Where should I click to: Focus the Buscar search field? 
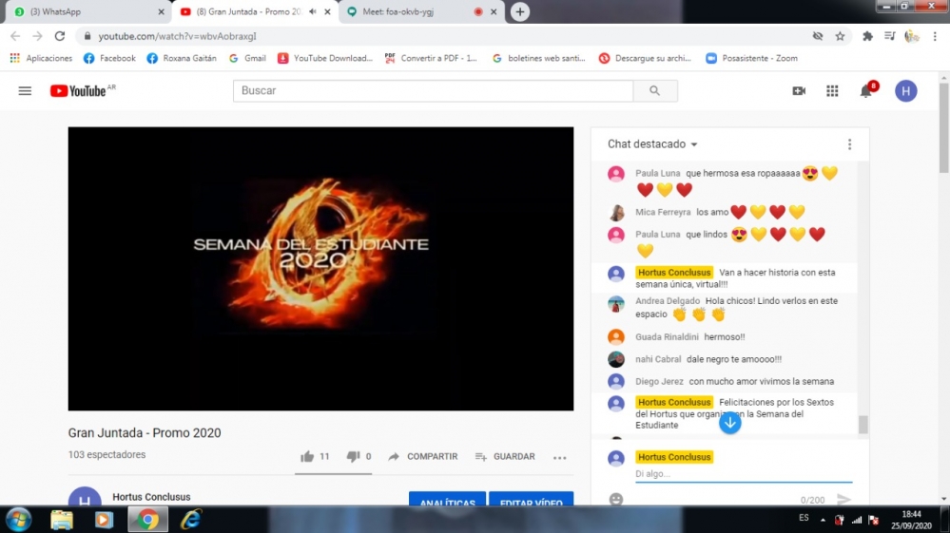[434, 91]
